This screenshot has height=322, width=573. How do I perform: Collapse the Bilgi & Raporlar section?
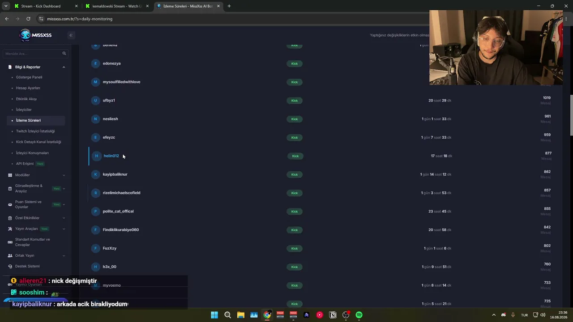click(64, 67)
